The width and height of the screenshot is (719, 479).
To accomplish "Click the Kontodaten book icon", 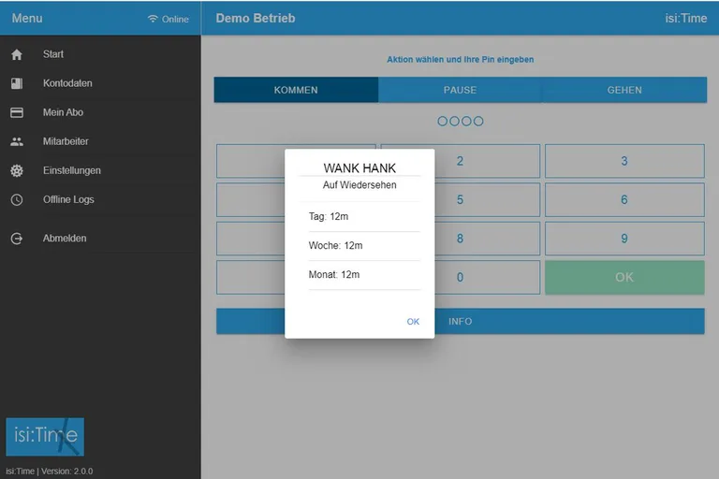I will coord(17,83).
